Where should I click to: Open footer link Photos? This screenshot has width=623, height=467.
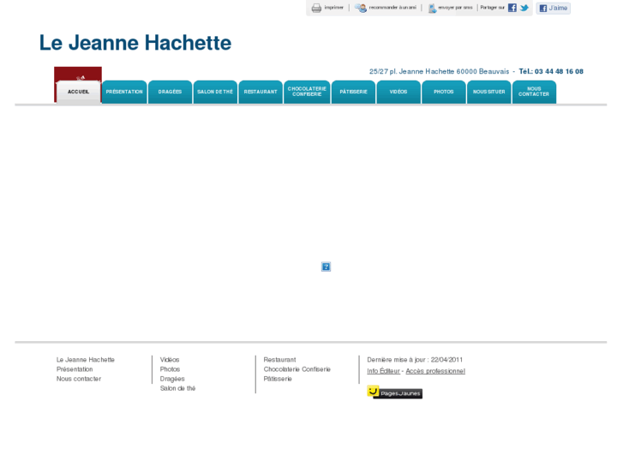click(170, 369)
